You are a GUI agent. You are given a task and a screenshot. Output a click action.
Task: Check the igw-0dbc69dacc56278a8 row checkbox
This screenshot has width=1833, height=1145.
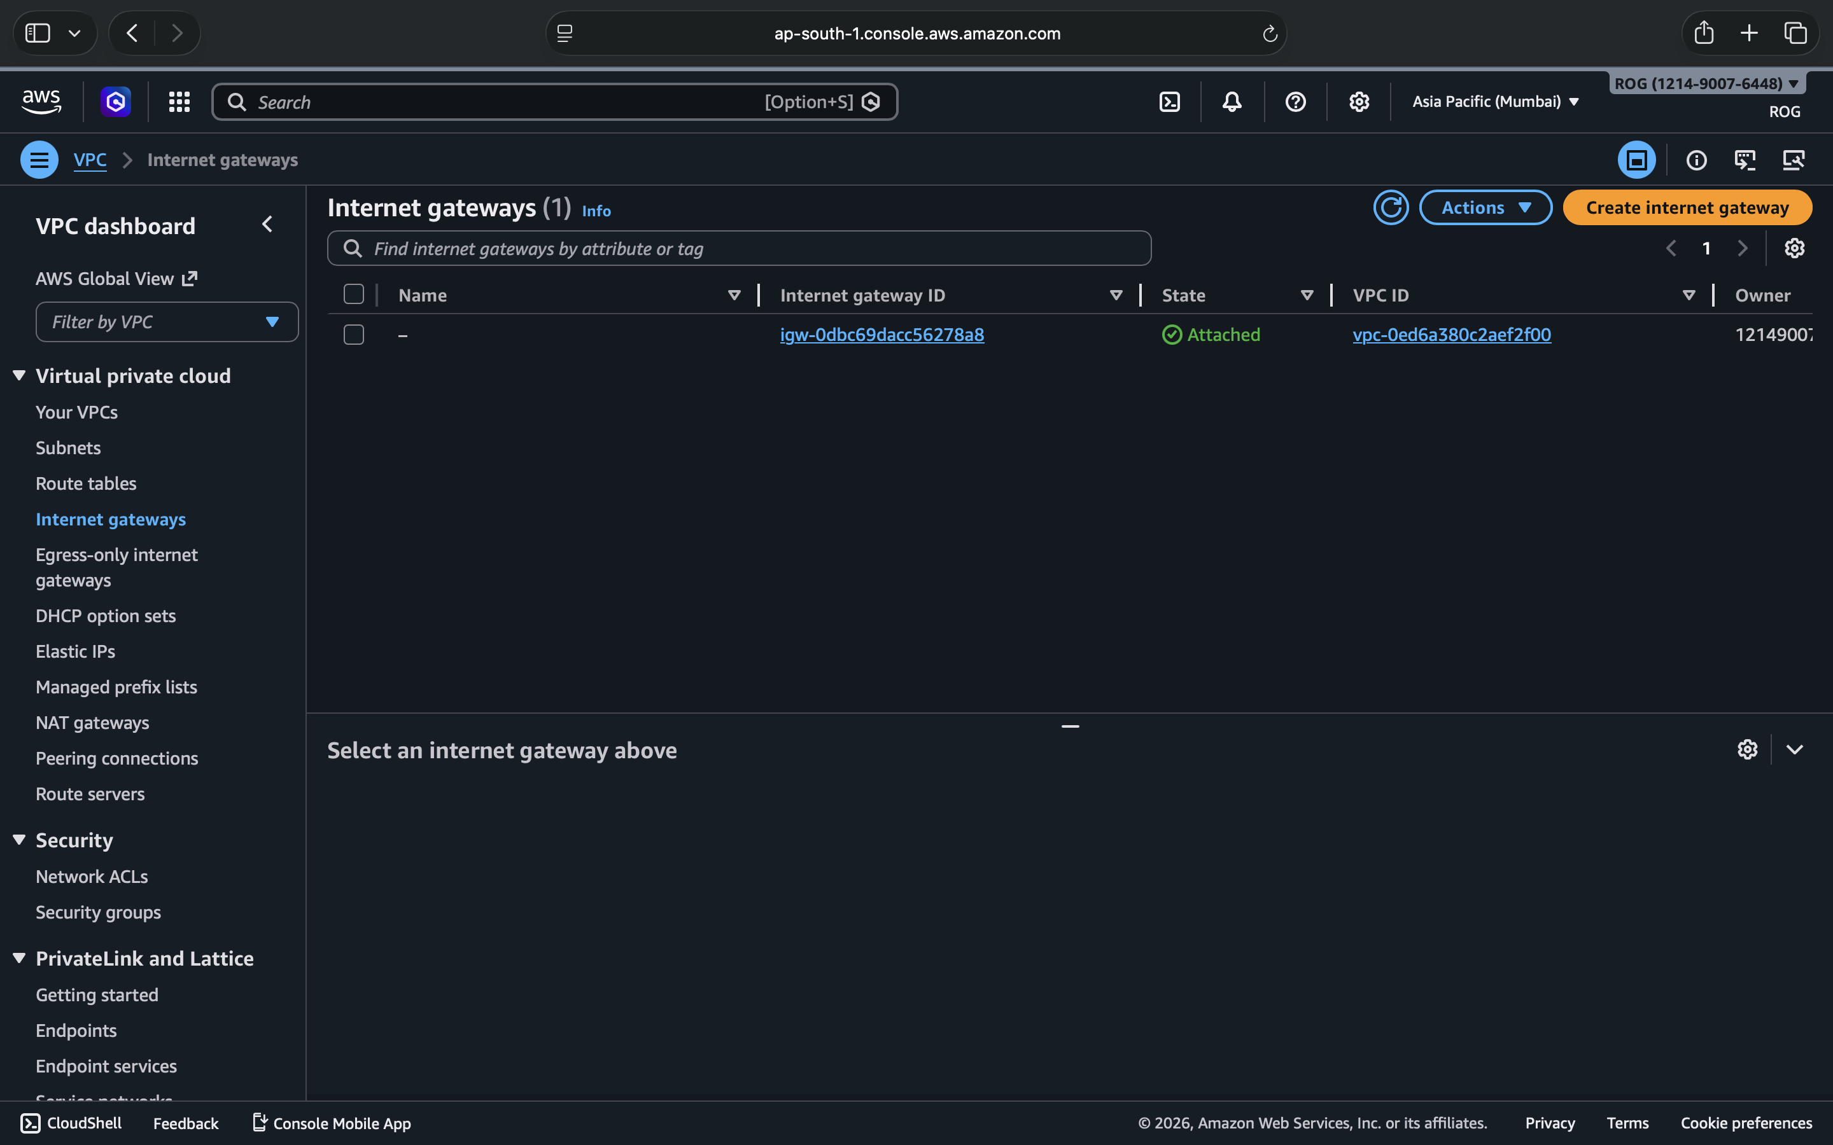(354, 335)
